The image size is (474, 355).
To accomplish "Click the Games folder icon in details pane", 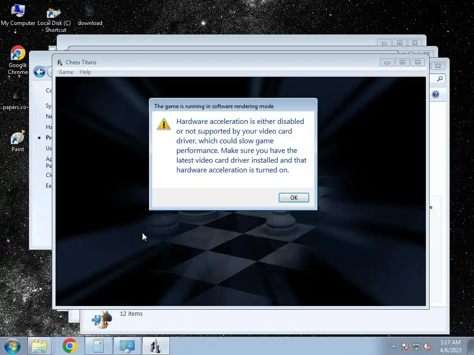I will (x=102, y=319).
